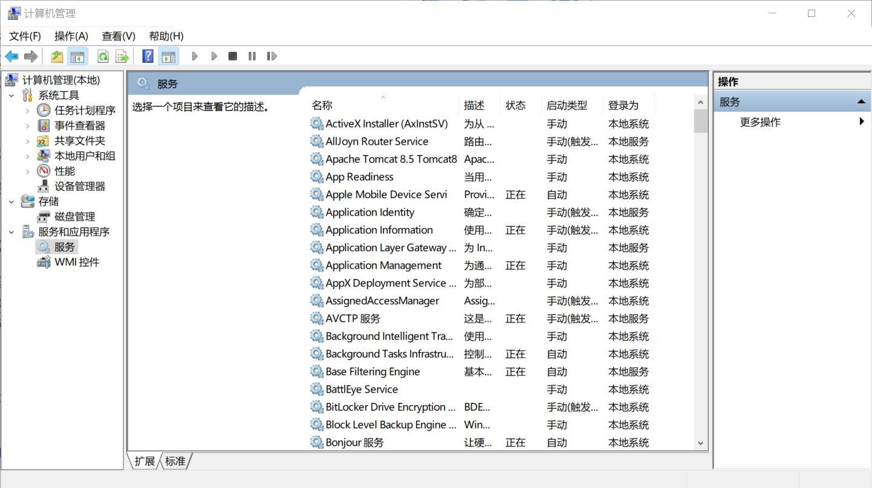Click the Stop Service icon
872x488 pixels.
coord(232,56)
